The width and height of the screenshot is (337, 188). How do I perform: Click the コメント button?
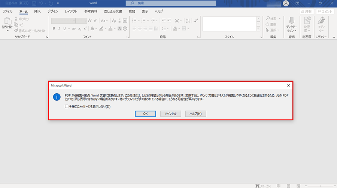coord(325,11)
